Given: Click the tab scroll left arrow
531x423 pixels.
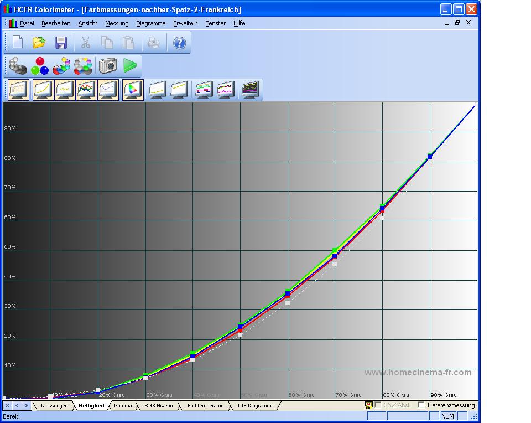Looking at the screenshot, I should (17, 405).
